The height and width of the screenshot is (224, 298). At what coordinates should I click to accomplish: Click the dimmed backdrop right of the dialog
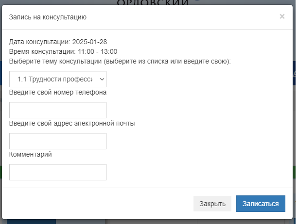[295, 121]
